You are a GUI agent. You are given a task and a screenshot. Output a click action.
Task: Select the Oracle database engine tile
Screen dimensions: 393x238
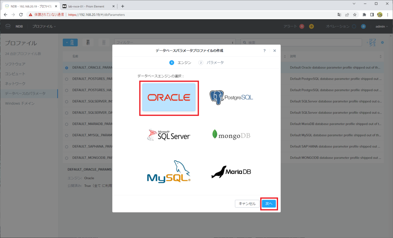coord(169,97)
